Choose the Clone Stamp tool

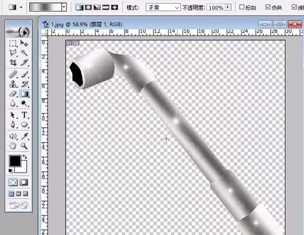[x=13, y=84]
